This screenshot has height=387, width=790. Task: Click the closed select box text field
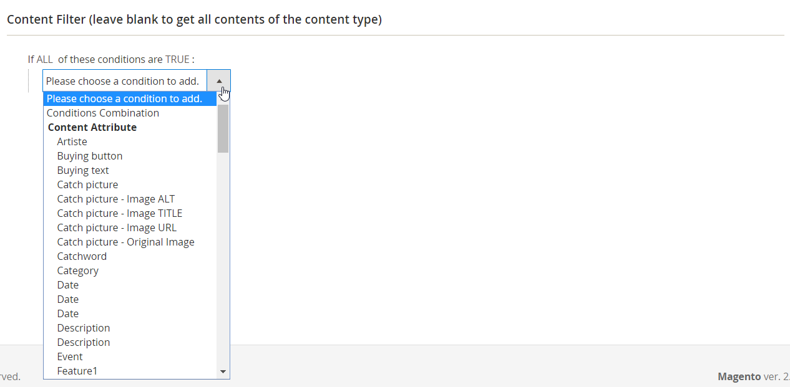click(125, 81)
